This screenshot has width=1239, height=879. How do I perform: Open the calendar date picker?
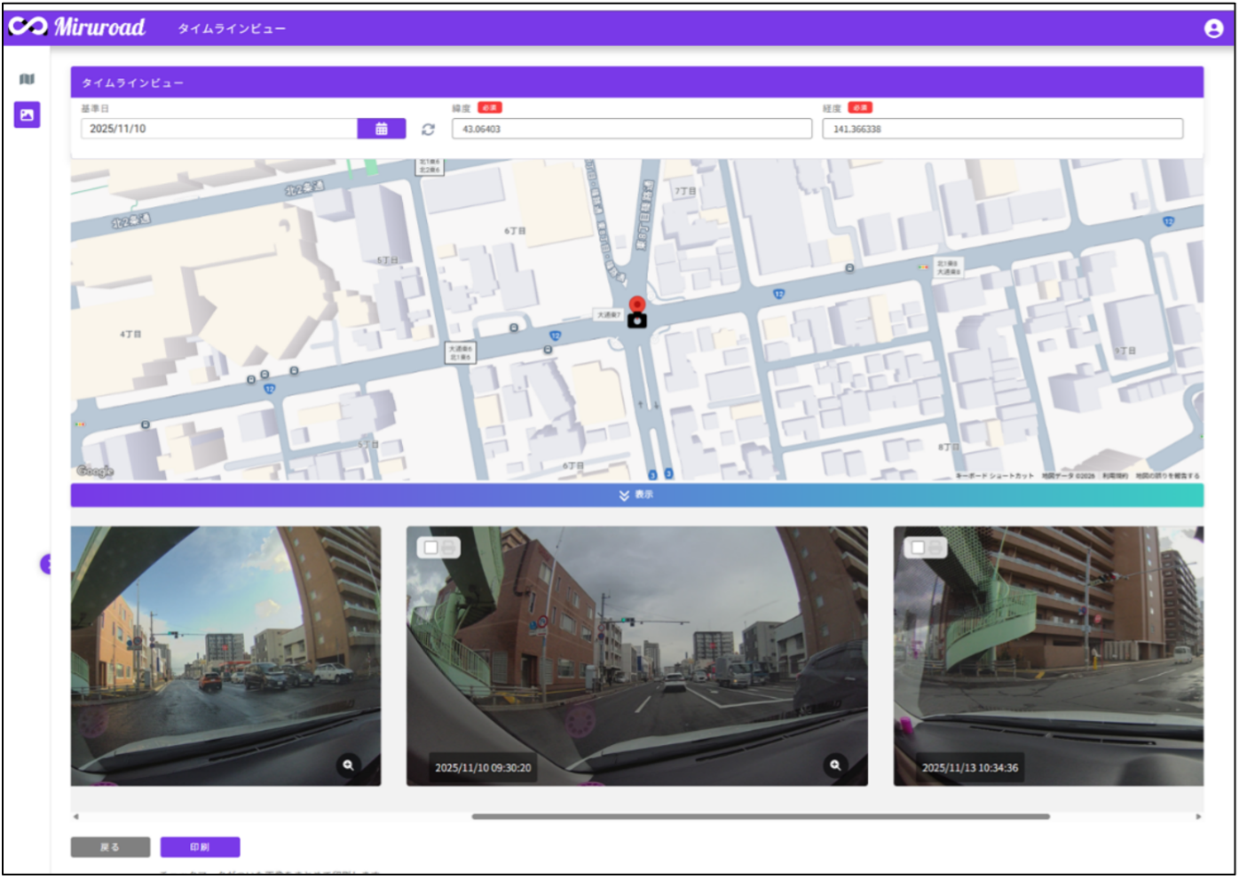point(381,129)
